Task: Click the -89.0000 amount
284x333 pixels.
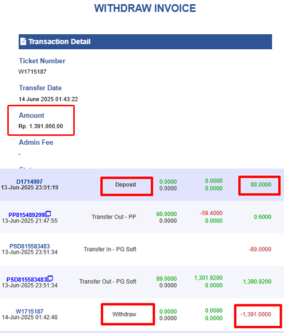Action: coord(260,249)
